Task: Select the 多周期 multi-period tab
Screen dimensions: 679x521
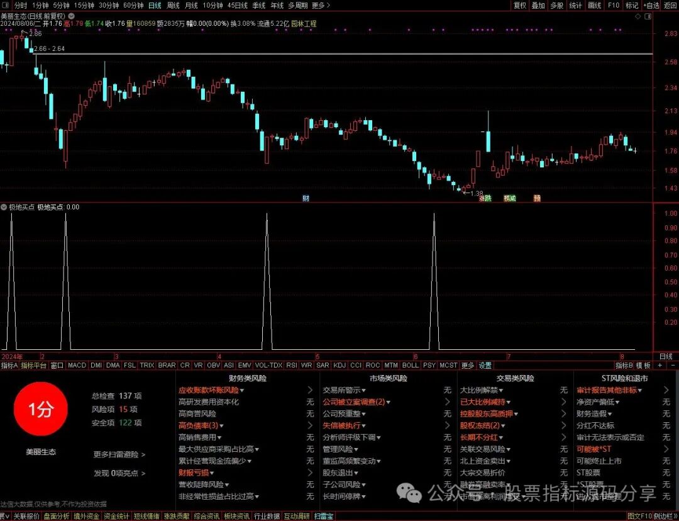Action: click(x=298, y=5)
